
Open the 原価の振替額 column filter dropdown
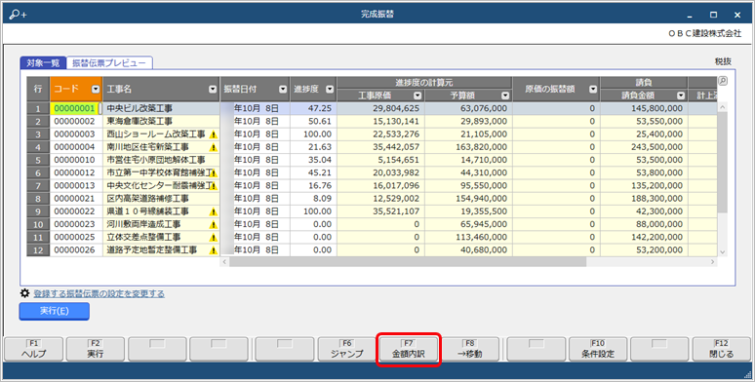tap(593, 89)
